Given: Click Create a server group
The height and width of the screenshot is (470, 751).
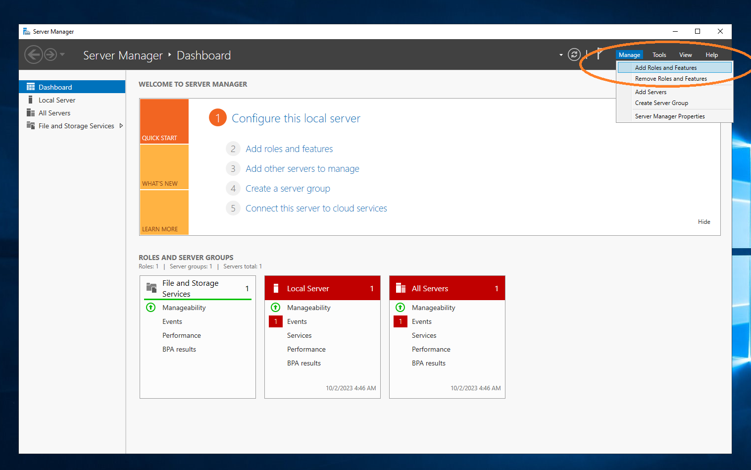Looking at the screenshot, I should point(288,188).
